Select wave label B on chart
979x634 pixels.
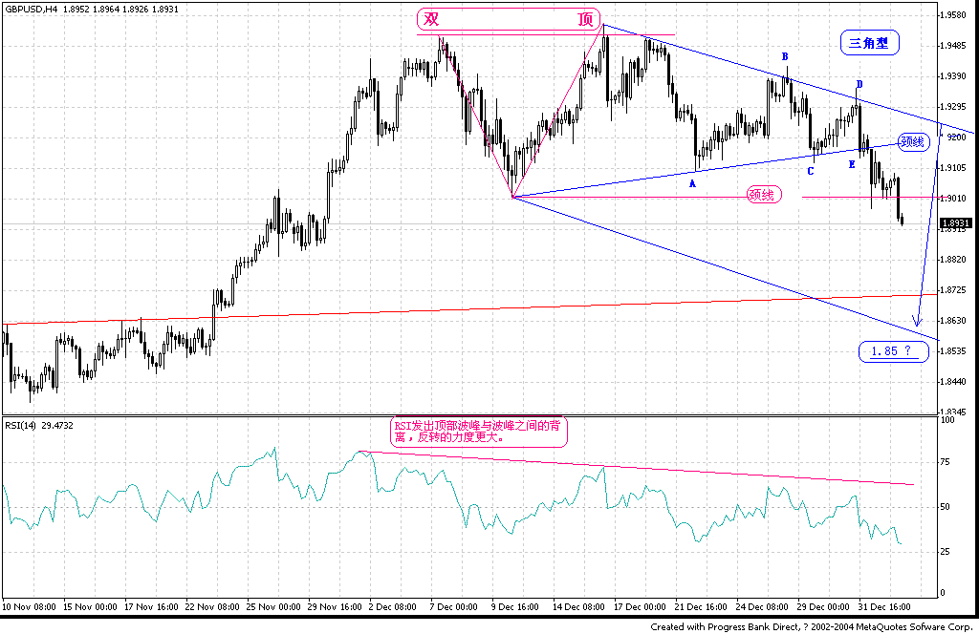pos(786,56)
